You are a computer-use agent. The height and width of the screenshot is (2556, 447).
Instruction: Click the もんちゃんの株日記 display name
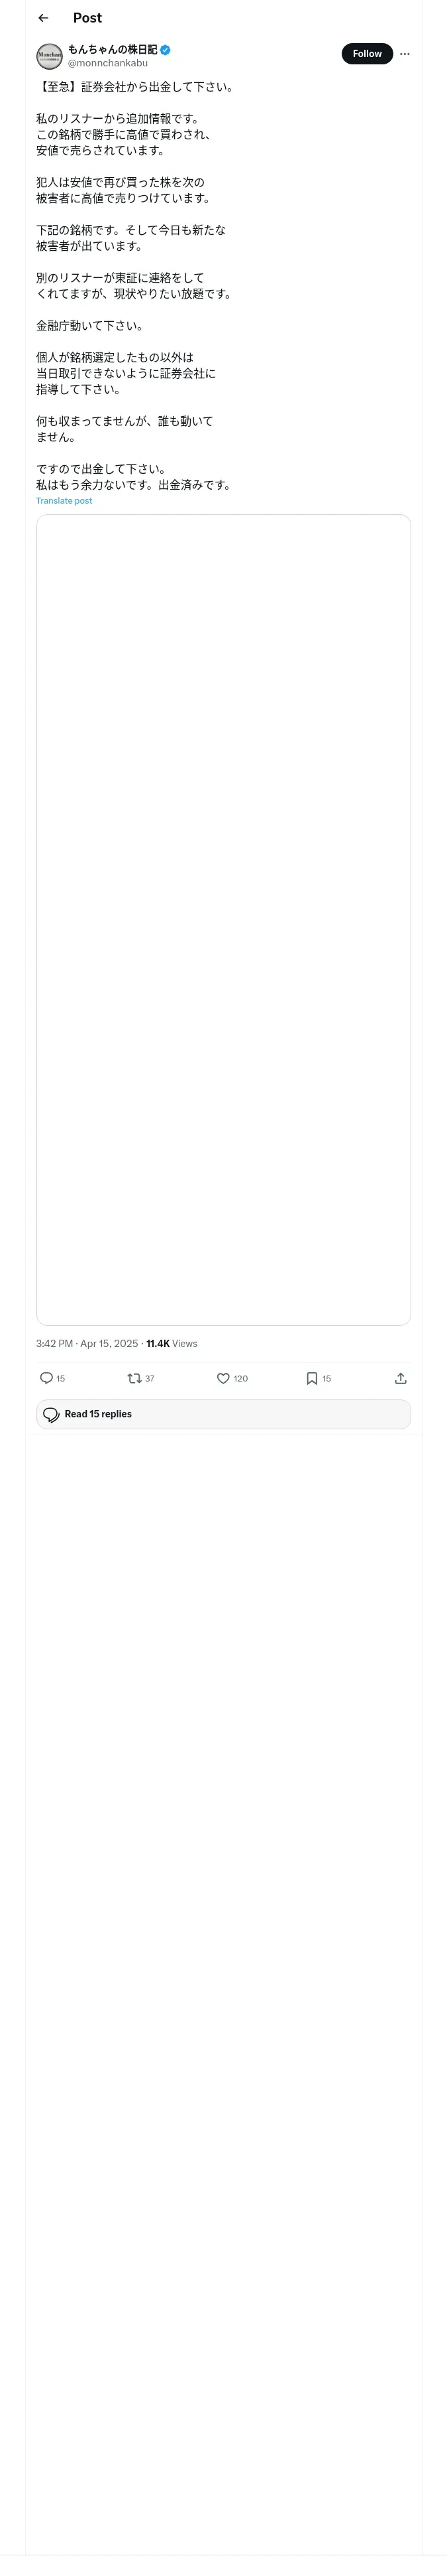pyautogui.click(x=112, y=48)
